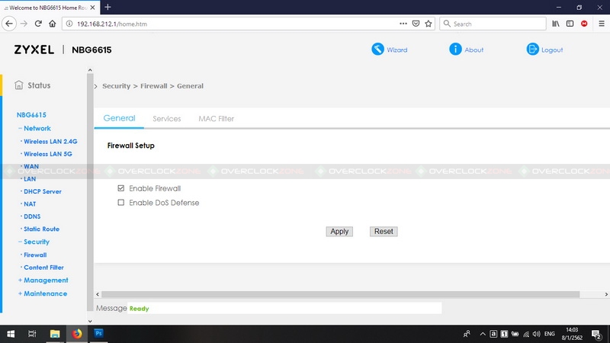
Task: Save page to Pocket icon
Action: tap(416, 24)
